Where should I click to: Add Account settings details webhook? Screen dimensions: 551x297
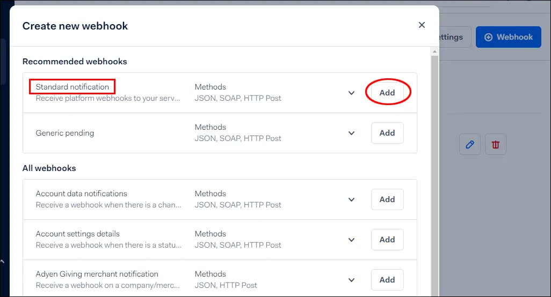pos(387,240)
